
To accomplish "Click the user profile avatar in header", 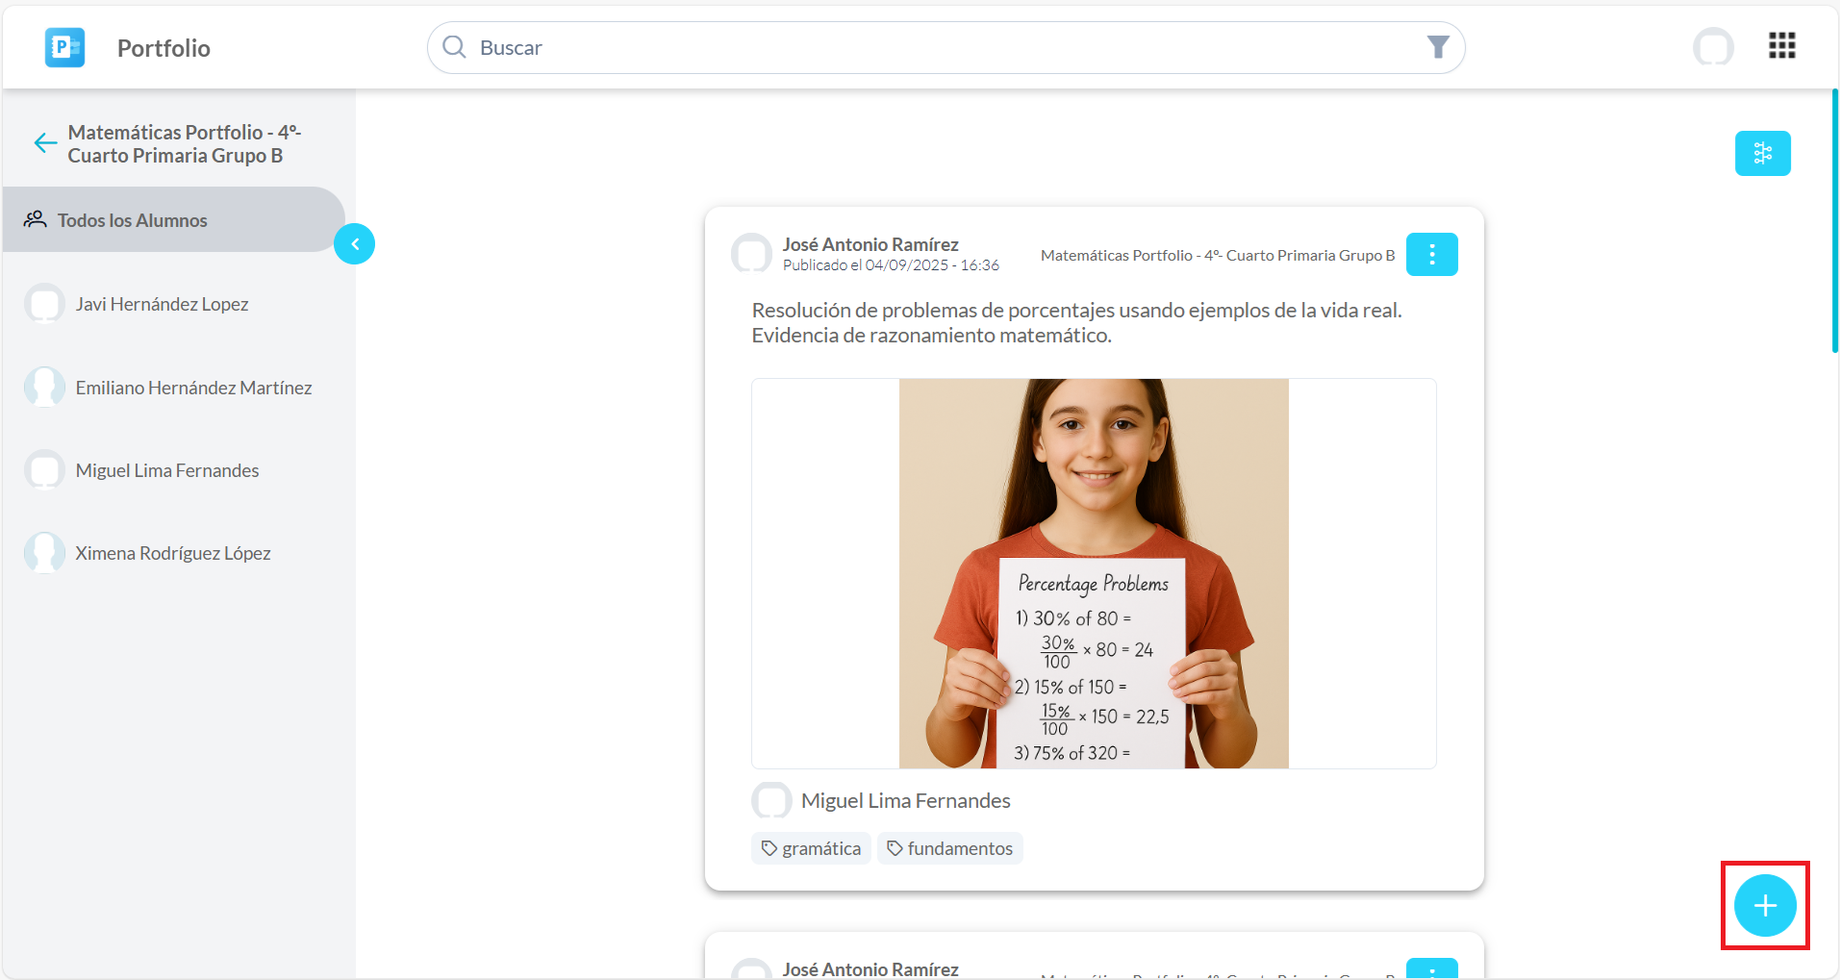I will tap(1712, 47).
